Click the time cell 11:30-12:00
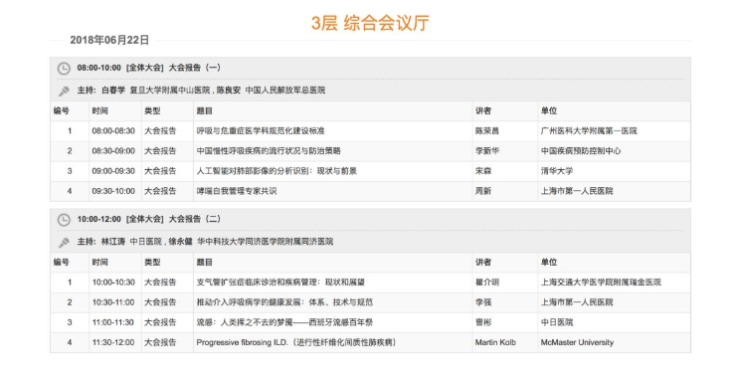The width and height of the screenshot is (736, 382). click(x=113, y=342)
